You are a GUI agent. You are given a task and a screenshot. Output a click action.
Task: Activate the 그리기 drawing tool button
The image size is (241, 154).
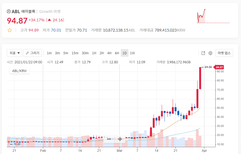[33, 53]
